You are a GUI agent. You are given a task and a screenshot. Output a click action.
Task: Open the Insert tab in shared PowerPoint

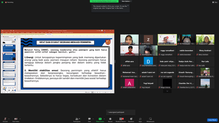10,32
